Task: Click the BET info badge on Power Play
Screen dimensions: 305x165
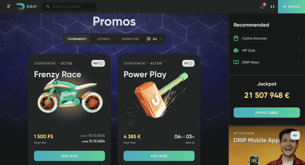Action: (188, 63)
